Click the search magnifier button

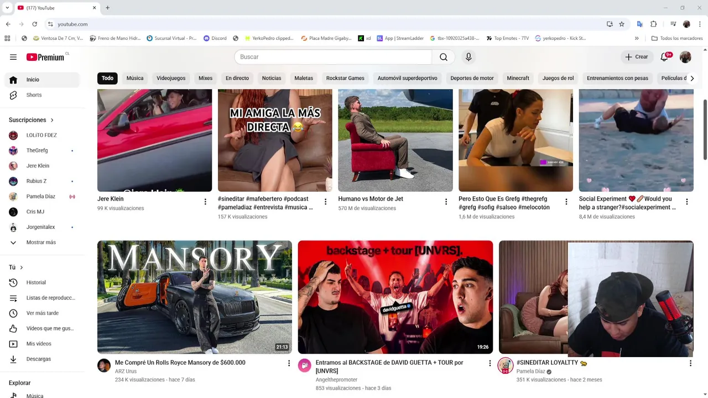[444, 57]
